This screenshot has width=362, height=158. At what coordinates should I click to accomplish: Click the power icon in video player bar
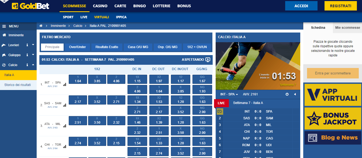click(287, 94)
